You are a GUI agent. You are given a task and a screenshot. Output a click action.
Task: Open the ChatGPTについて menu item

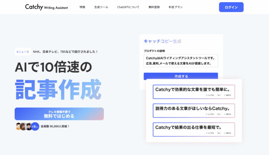128,7
